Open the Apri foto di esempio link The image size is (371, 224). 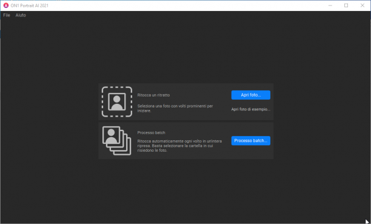point(250,109)
